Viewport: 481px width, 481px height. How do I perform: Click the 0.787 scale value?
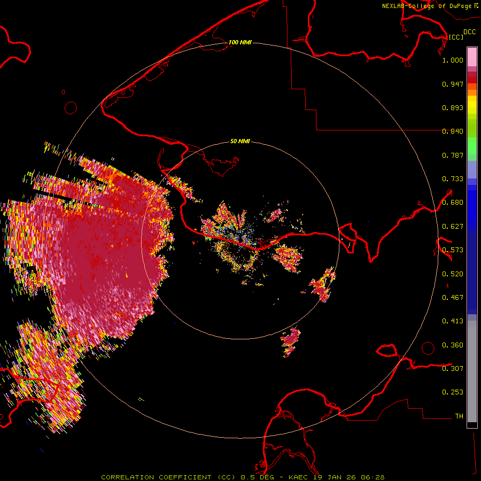coord(453,155)
